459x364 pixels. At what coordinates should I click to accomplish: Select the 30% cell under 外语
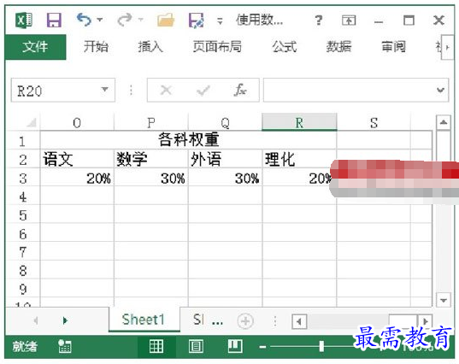coord(225,178)
